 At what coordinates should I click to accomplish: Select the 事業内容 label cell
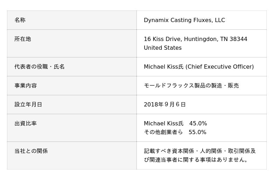click(26, 86)
